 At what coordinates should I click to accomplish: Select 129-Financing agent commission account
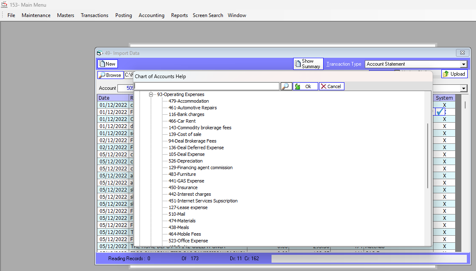pos(200,168)
